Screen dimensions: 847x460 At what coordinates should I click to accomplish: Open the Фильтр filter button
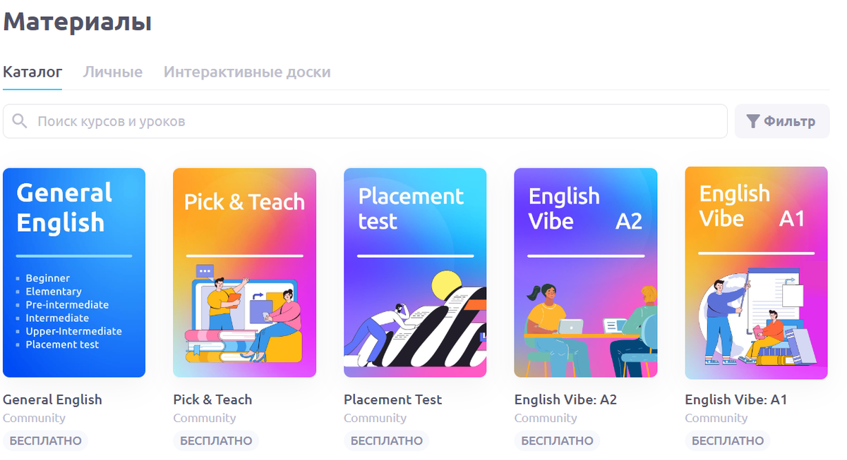pos(782,121)
